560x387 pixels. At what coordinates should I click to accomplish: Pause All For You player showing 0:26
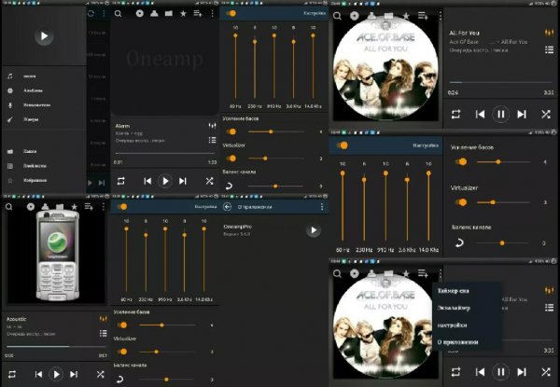(x=500, y=115)
